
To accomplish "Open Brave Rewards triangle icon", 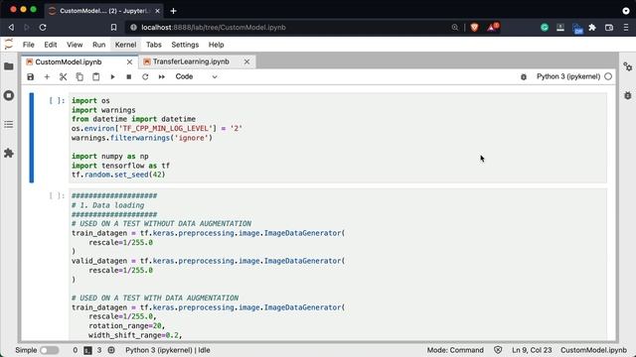I will point(492,27).
